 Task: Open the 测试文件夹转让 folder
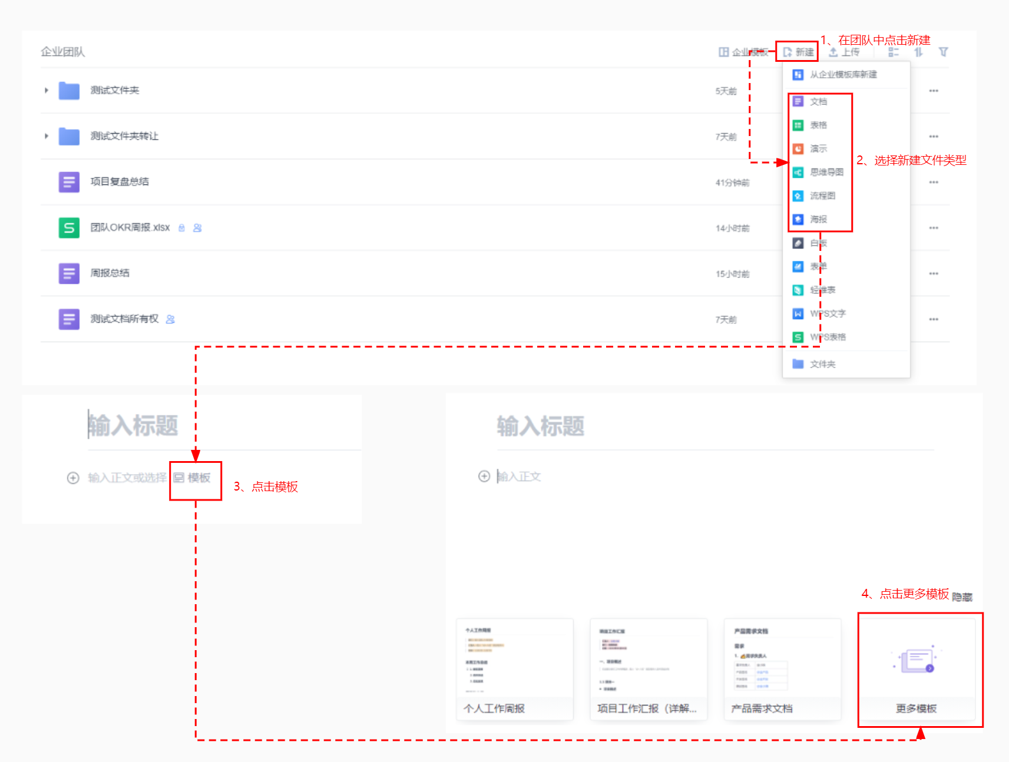(x=124, y=136)
